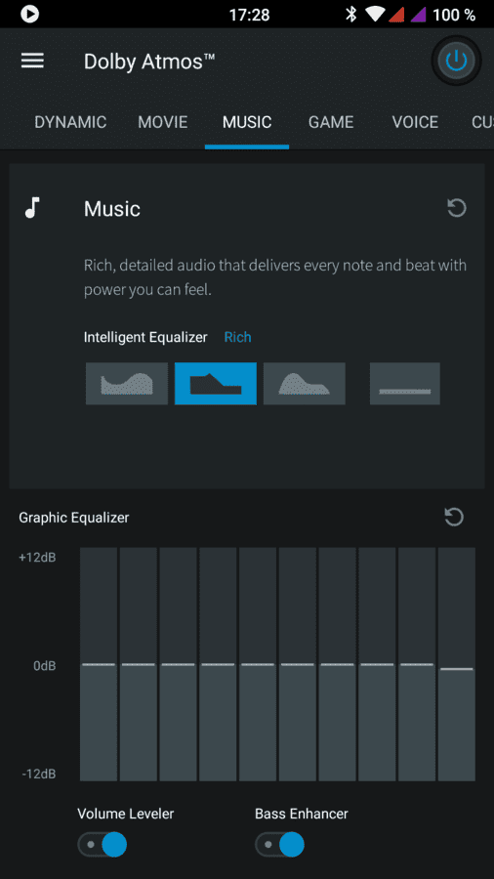Click the Music profile description text
Image resolution: width=494 pixels, height=879 pixels.
point(275,277)
